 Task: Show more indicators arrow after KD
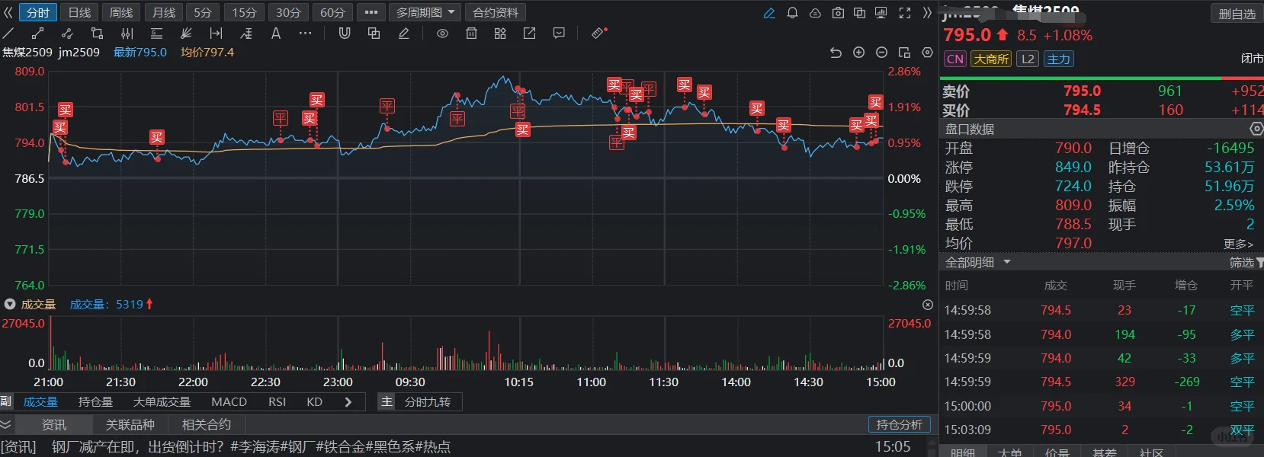[x=348, y=401]
